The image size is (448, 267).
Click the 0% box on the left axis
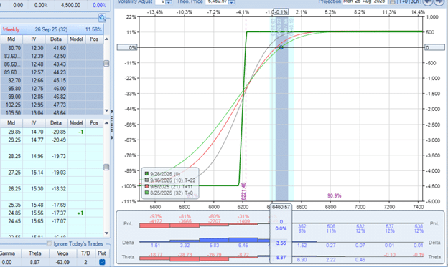[127, 47]
